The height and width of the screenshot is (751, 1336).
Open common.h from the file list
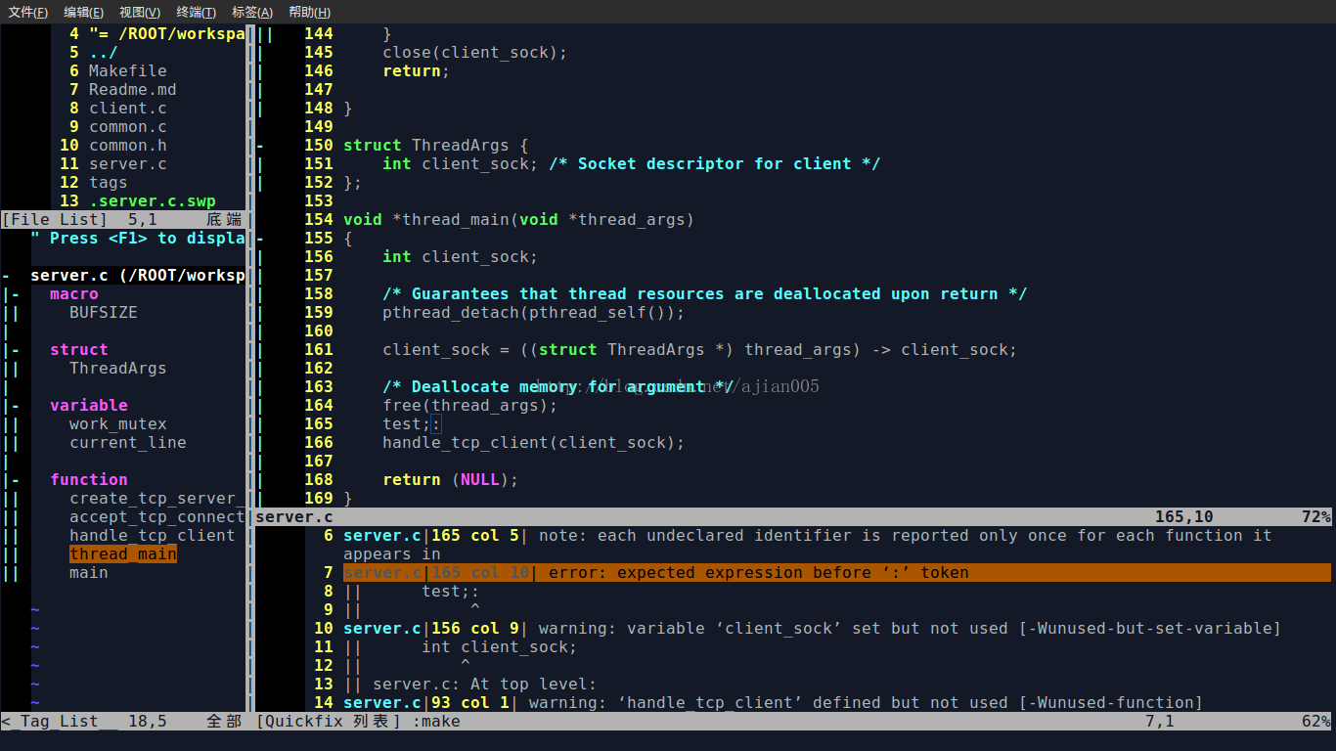(x=128, y=146)
